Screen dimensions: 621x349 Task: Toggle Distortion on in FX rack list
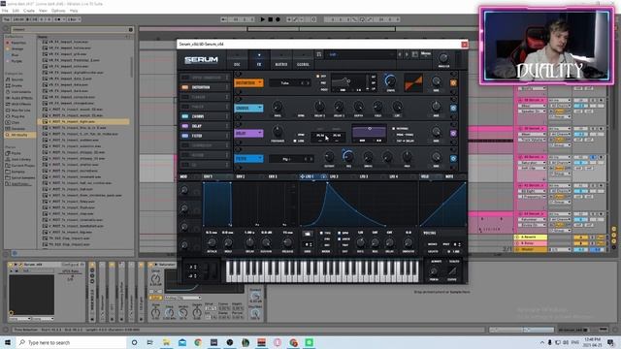point(185,87)
